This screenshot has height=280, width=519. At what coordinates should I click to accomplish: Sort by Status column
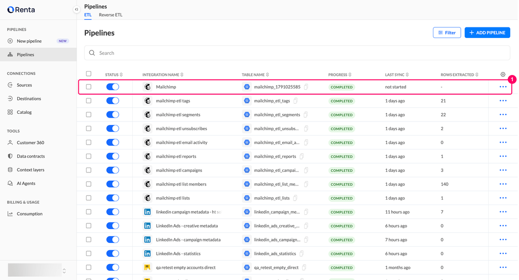[114, 75]
